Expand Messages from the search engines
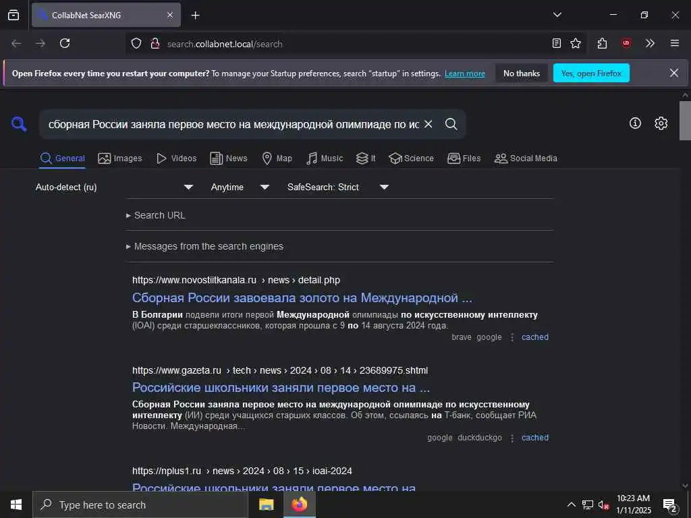This screenshot has width=691, height=518. pos(204,246)
